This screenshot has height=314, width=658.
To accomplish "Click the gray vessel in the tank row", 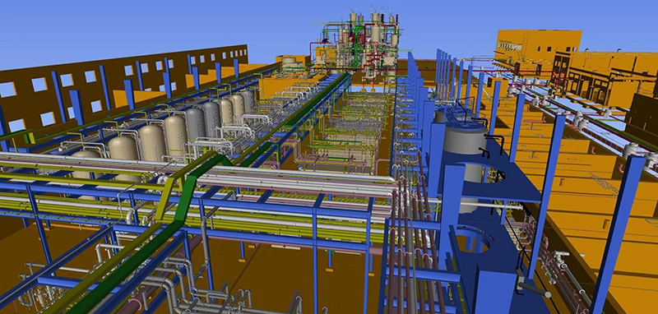I will point(195,123).
